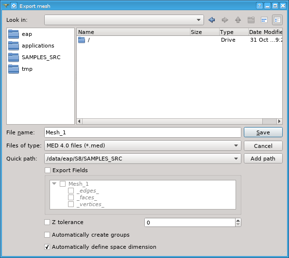Open Files of type dropdown

143,145
